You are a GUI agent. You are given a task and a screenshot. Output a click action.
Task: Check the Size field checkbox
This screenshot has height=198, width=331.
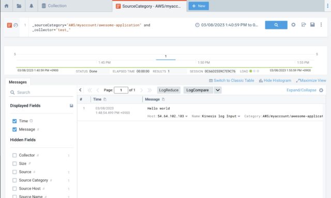[x=14, y=163]
